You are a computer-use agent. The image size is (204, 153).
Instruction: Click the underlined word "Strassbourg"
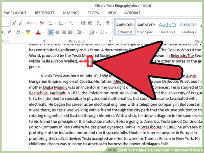tap(151, 127)
